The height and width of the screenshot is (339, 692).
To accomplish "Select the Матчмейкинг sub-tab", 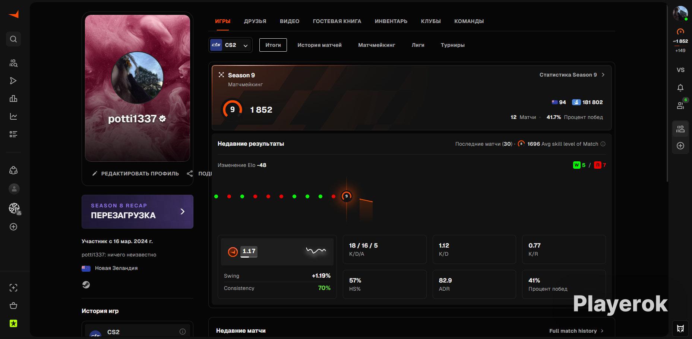I will point(377,45).
